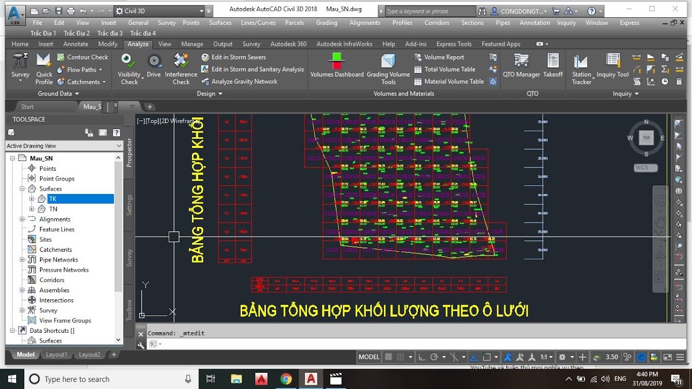Click the sigma icon in Inquiry panel
This screenshot has width=692, height=389.
665,69
